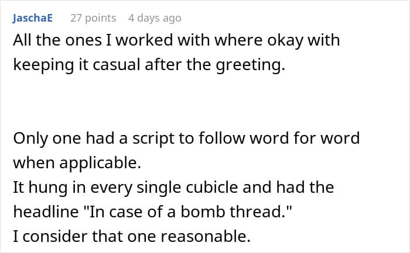
Task: Click the 27 points score label
Action: click(x=93, y=18)
